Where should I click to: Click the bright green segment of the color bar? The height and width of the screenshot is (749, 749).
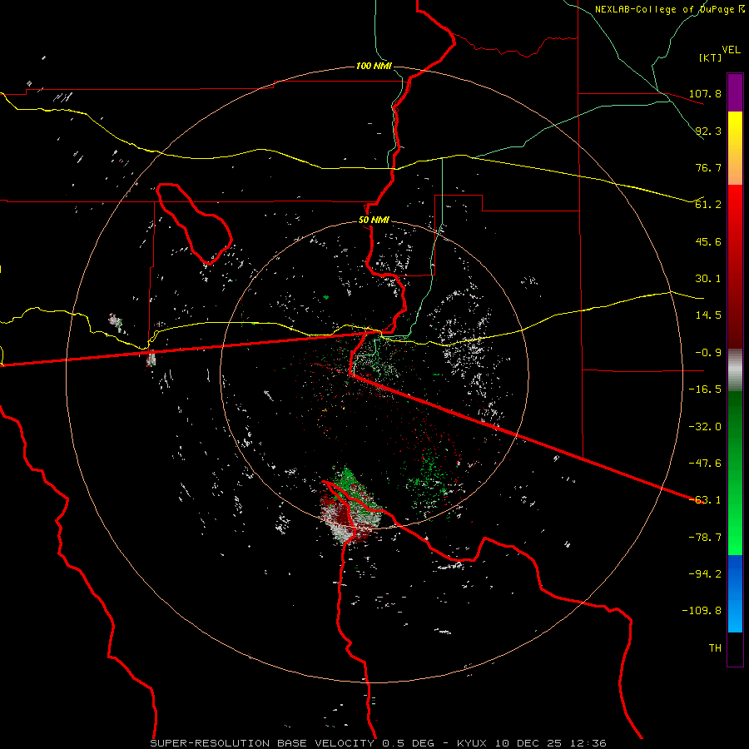(735, 473)
